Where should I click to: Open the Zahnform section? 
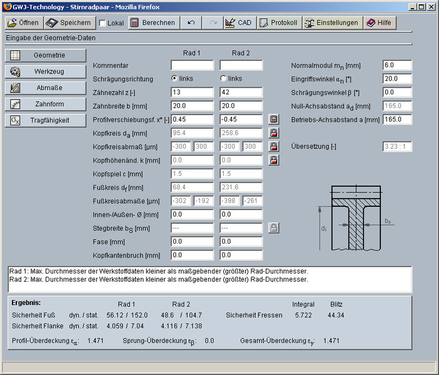pyautogui.click(x=44, y=104)
